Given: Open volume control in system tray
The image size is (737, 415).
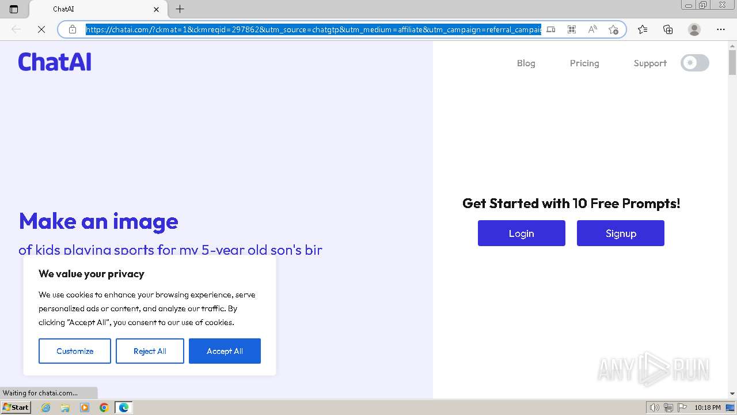Looking at the screenshot, I should coord(655,408).
